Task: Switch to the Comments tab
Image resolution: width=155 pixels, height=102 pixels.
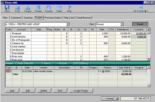Action: click(x=16, y=18)
